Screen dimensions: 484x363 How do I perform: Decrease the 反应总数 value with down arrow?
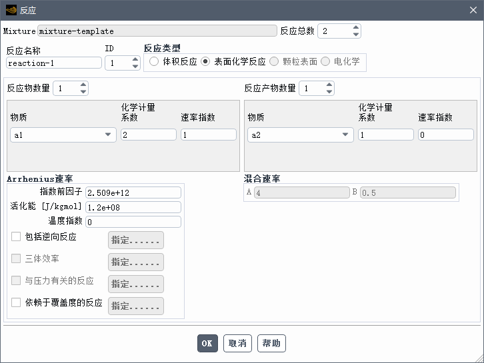(355, 35)
